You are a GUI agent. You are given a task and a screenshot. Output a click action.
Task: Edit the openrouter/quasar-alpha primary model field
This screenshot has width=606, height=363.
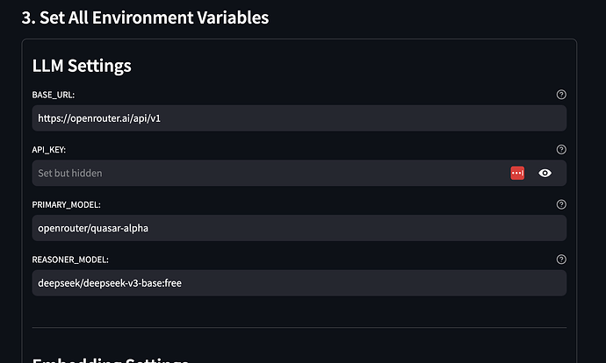pyautogui.click(x=299, y=228)
